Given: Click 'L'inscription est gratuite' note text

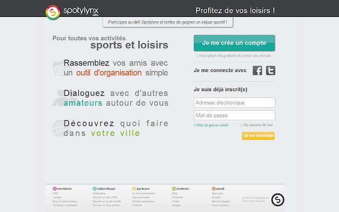Looking at the screenshot, I should pos(234,56).
